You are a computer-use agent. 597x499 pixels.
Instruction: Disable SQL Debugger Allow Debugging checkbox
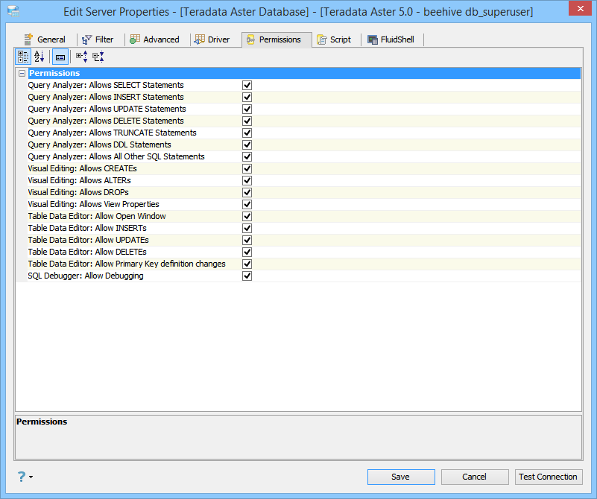pos(247,276)
